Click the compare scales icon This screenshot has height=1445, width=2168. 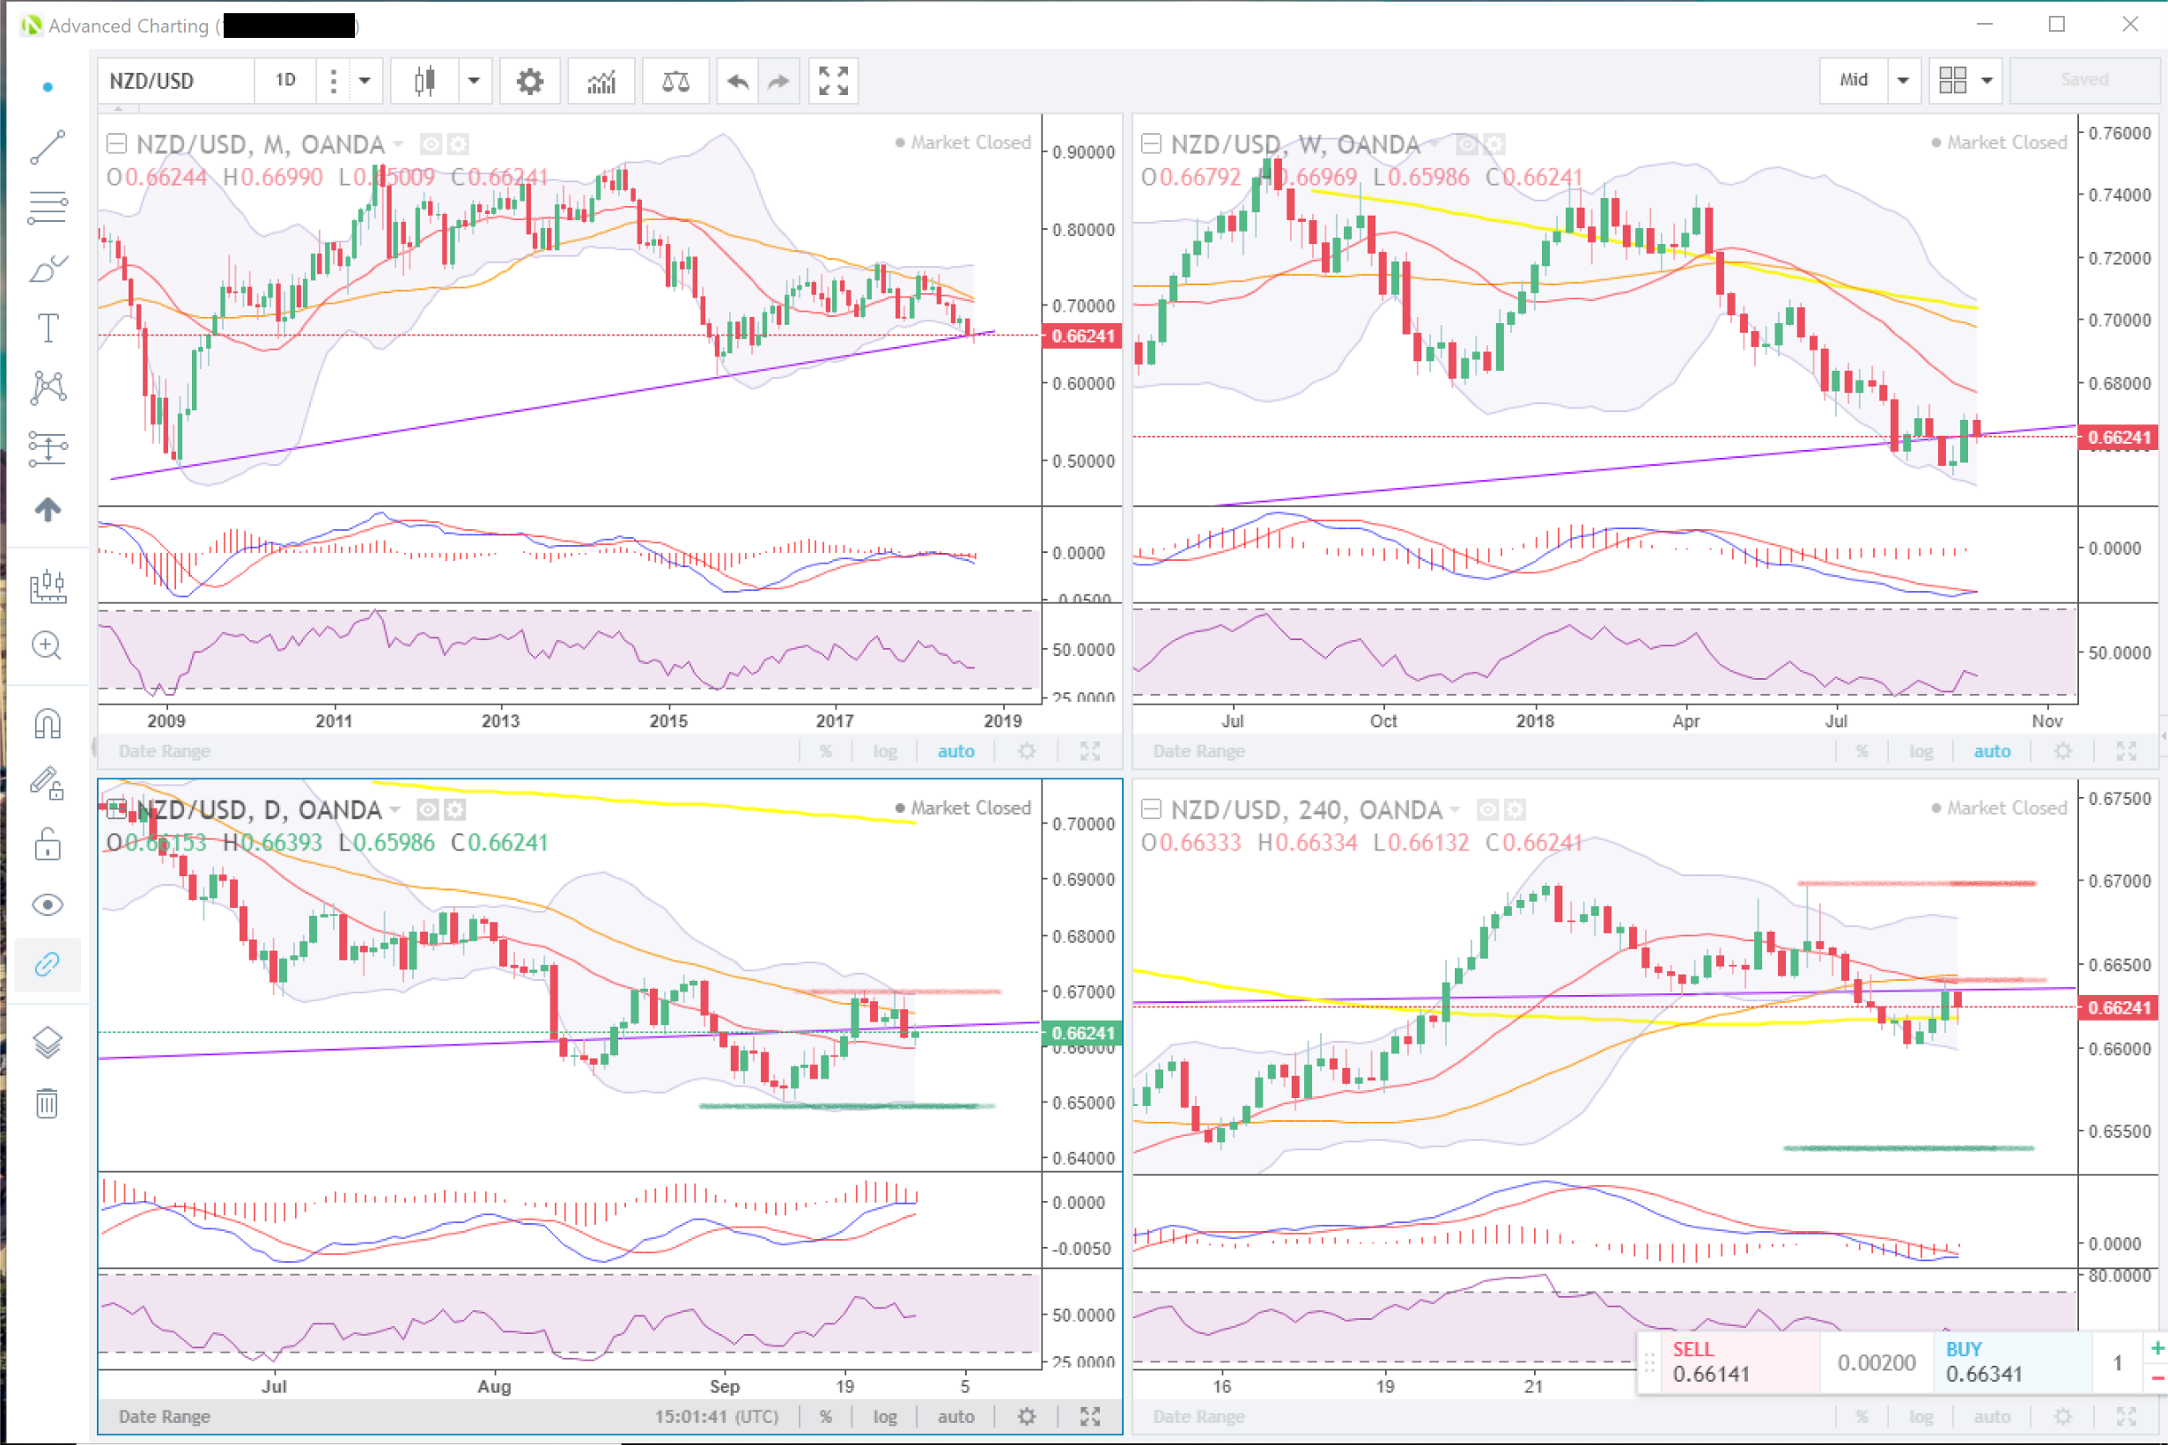click(x=675, y=81)
